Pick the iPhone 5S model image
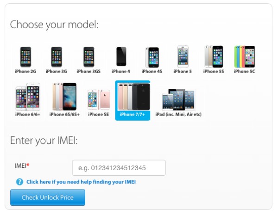Screen dimensions: 278x215 point(214,56)
